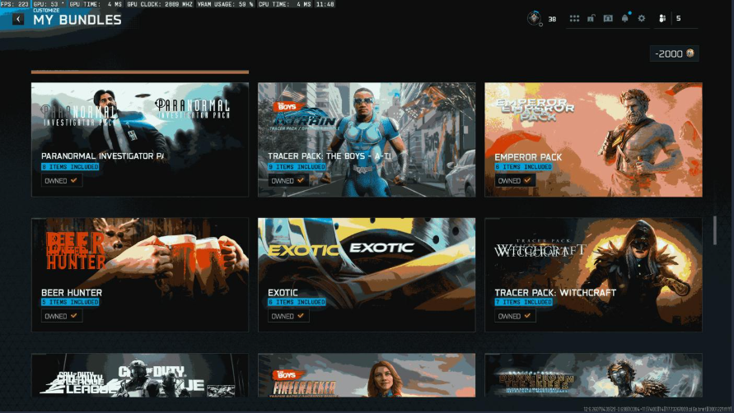
Task: Click the open padlock icon in header
Action: pyautogui.click(x=591, y=19)
